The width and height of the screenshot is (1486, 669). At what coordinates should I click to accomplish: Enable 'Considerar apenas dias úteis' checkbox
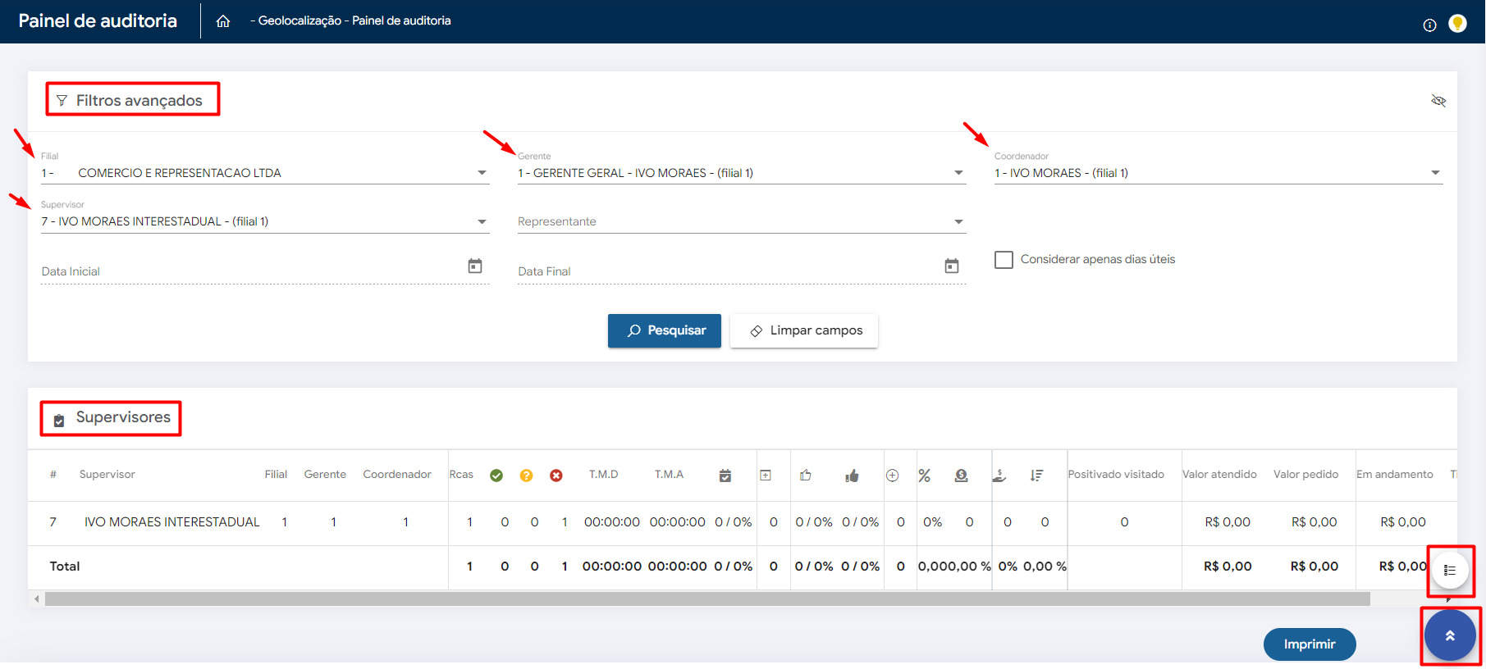1004,260
